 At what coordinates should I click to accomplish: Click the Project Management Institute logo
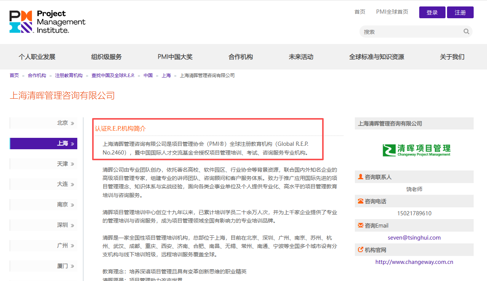click(48, 22)
